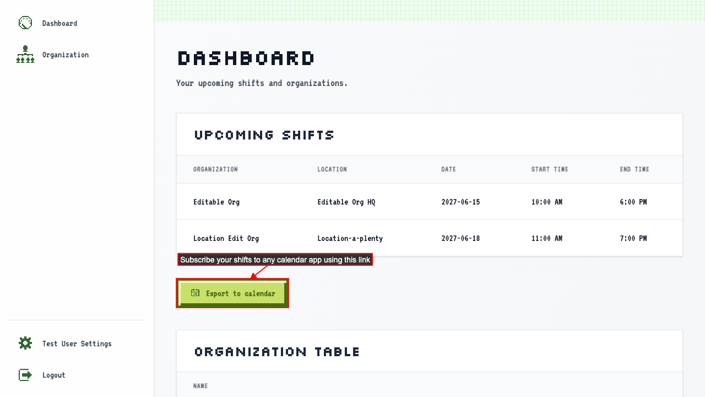The height and width of the screenshot is (397, 705).
Task: Click the Location column header
Action: pos(332,169)
